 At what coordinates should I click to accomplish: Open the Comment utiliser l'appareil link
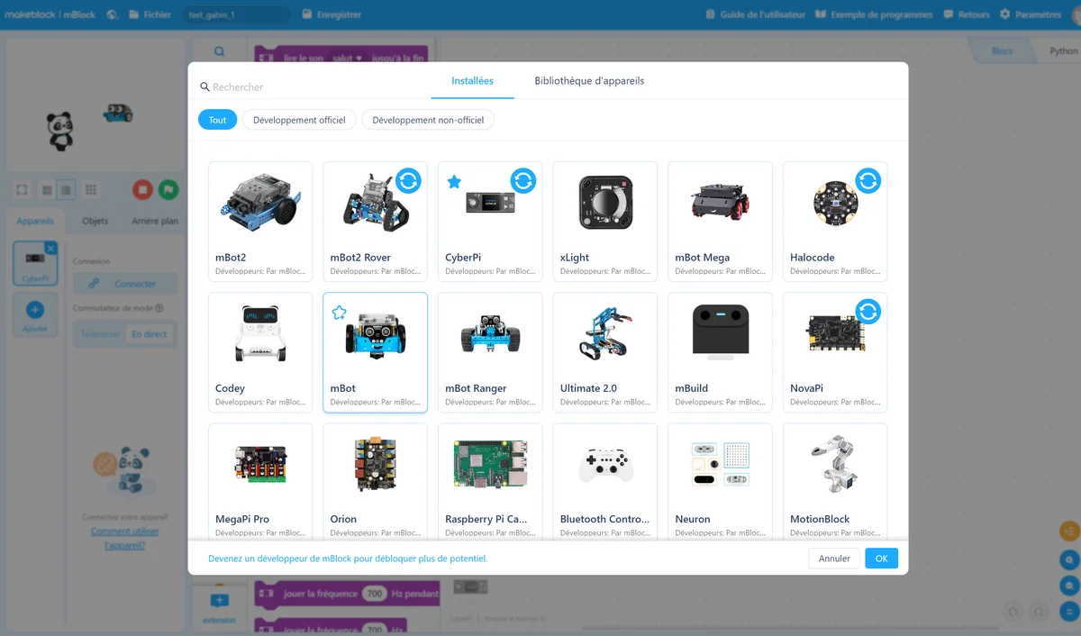[x=124, y=539]
